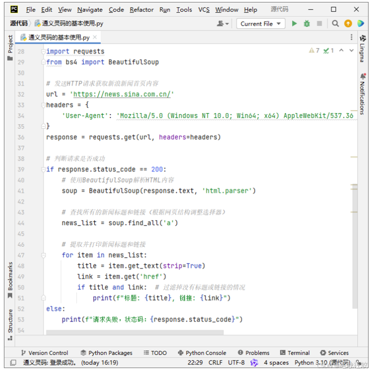Open the Tools menu
373x372 pixels.
click(x=184, y=10)
